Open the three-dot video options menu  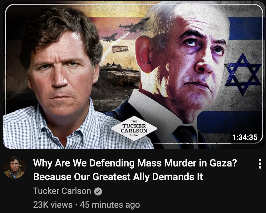tap(260, 164)
